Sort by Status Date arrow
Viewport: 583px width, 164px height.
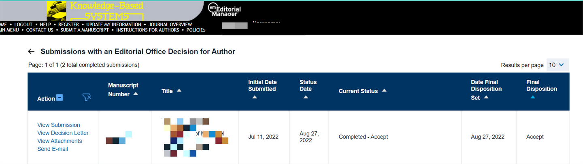point(306,97)
